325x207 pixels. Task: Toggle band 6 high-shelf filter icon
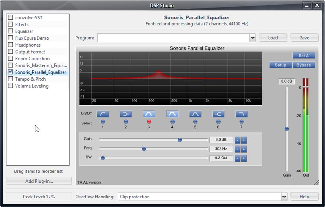tap(218, 114)
